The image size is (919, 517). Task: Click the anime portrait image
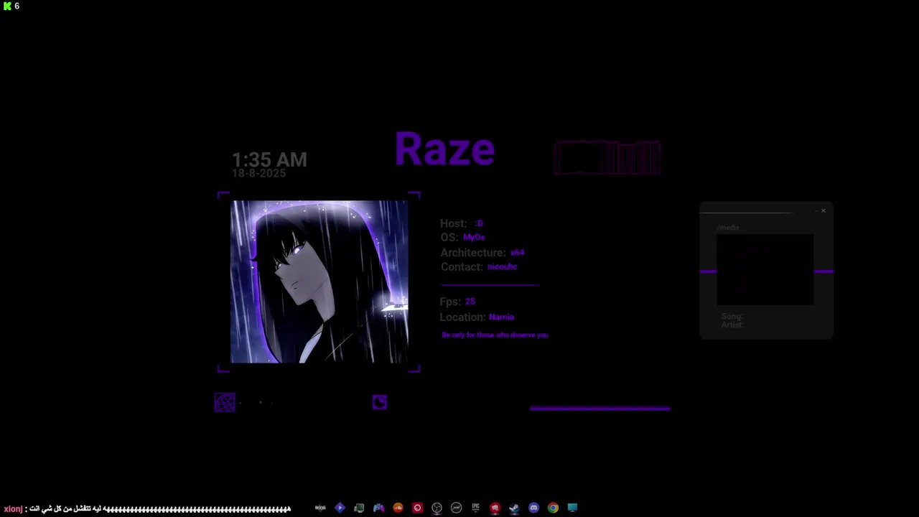(x=319, y=281)
